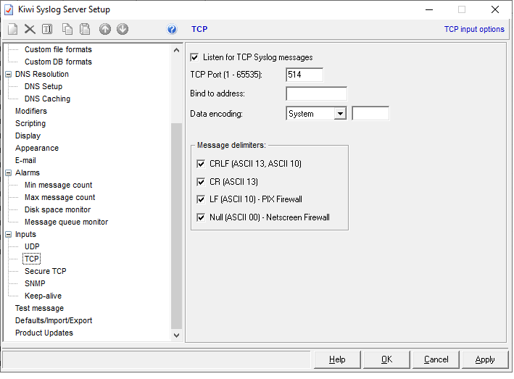Viewport: 514px width, 379px height.
Task: Select Custom file formats in tree
Action: pos(58,49)
